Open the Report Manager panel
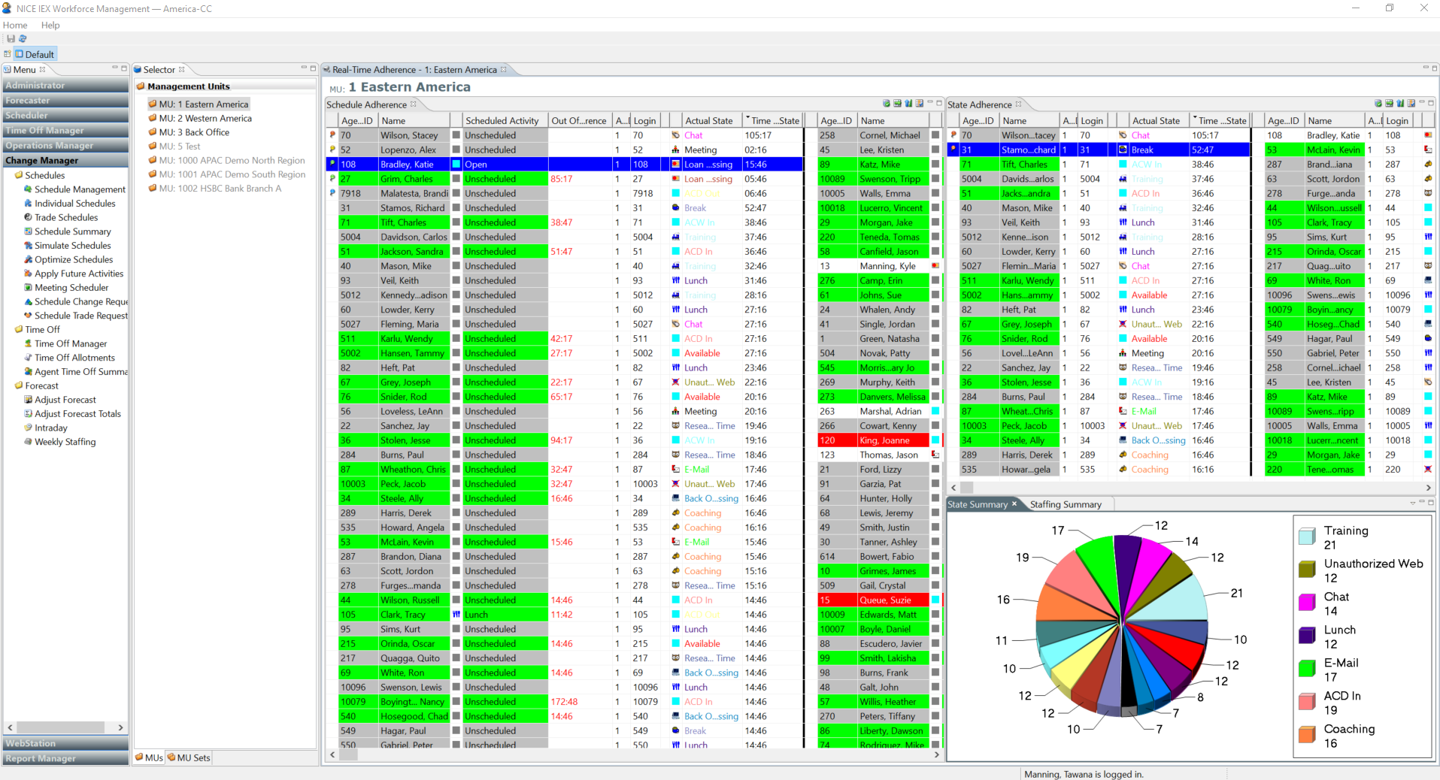This screenshot has height=780, width=1440. tap(41, 758)
